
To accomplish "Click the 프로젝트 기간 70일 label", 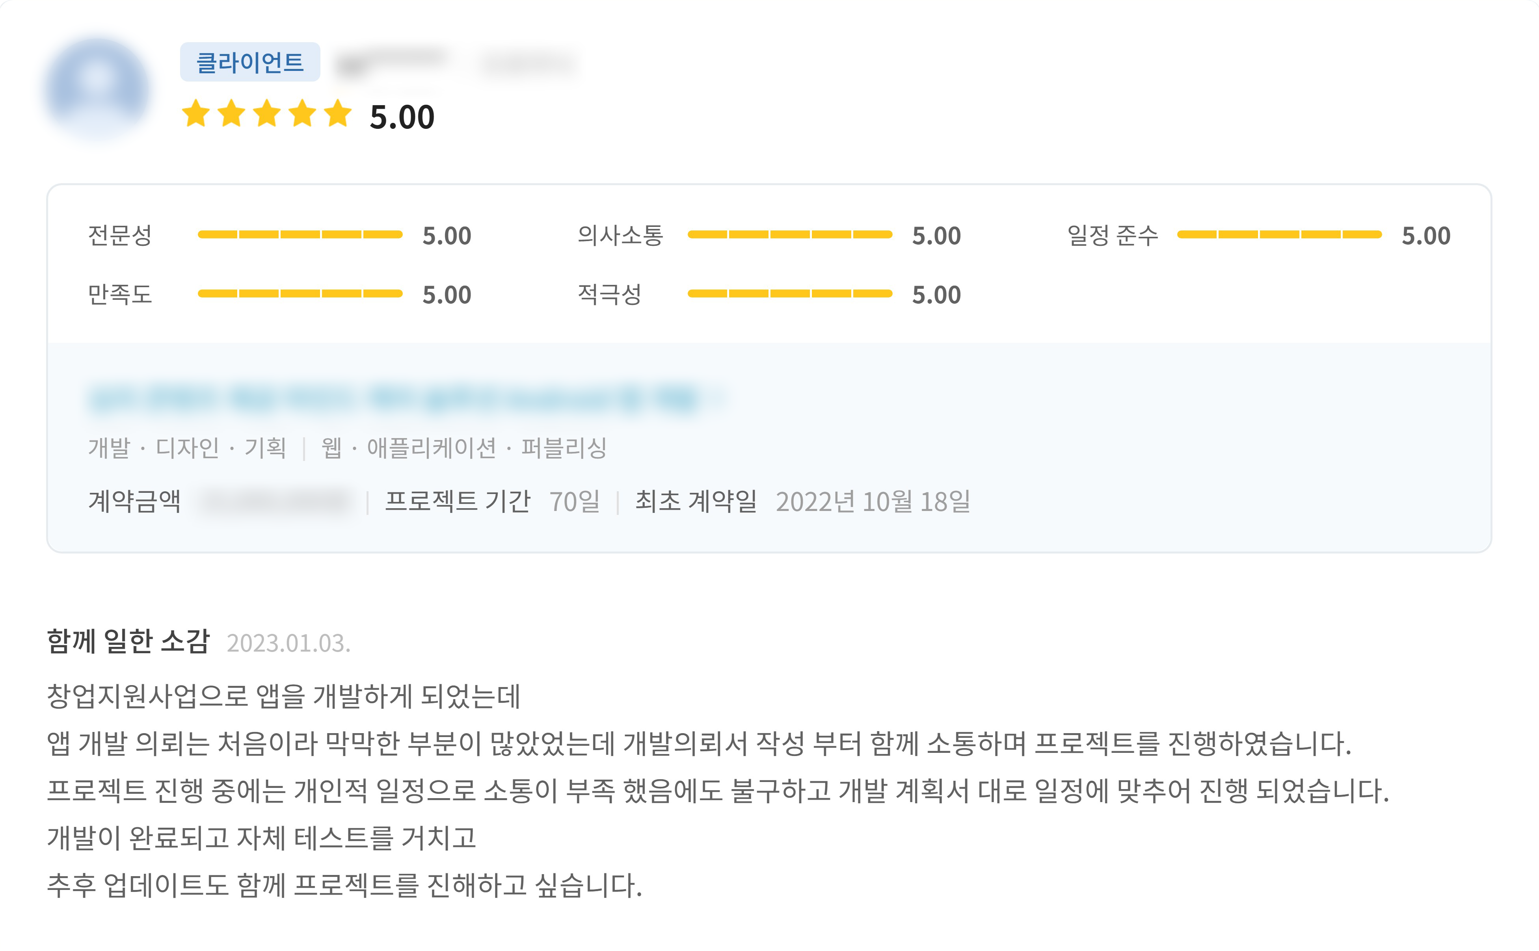I will tap(492, 501).
